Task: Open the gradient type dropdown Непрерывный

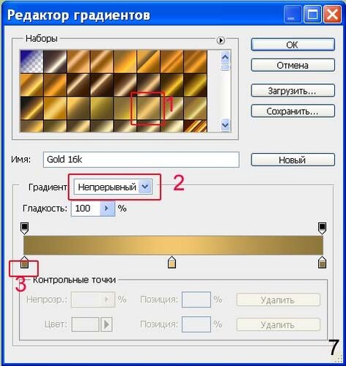Action: (113, 187)
